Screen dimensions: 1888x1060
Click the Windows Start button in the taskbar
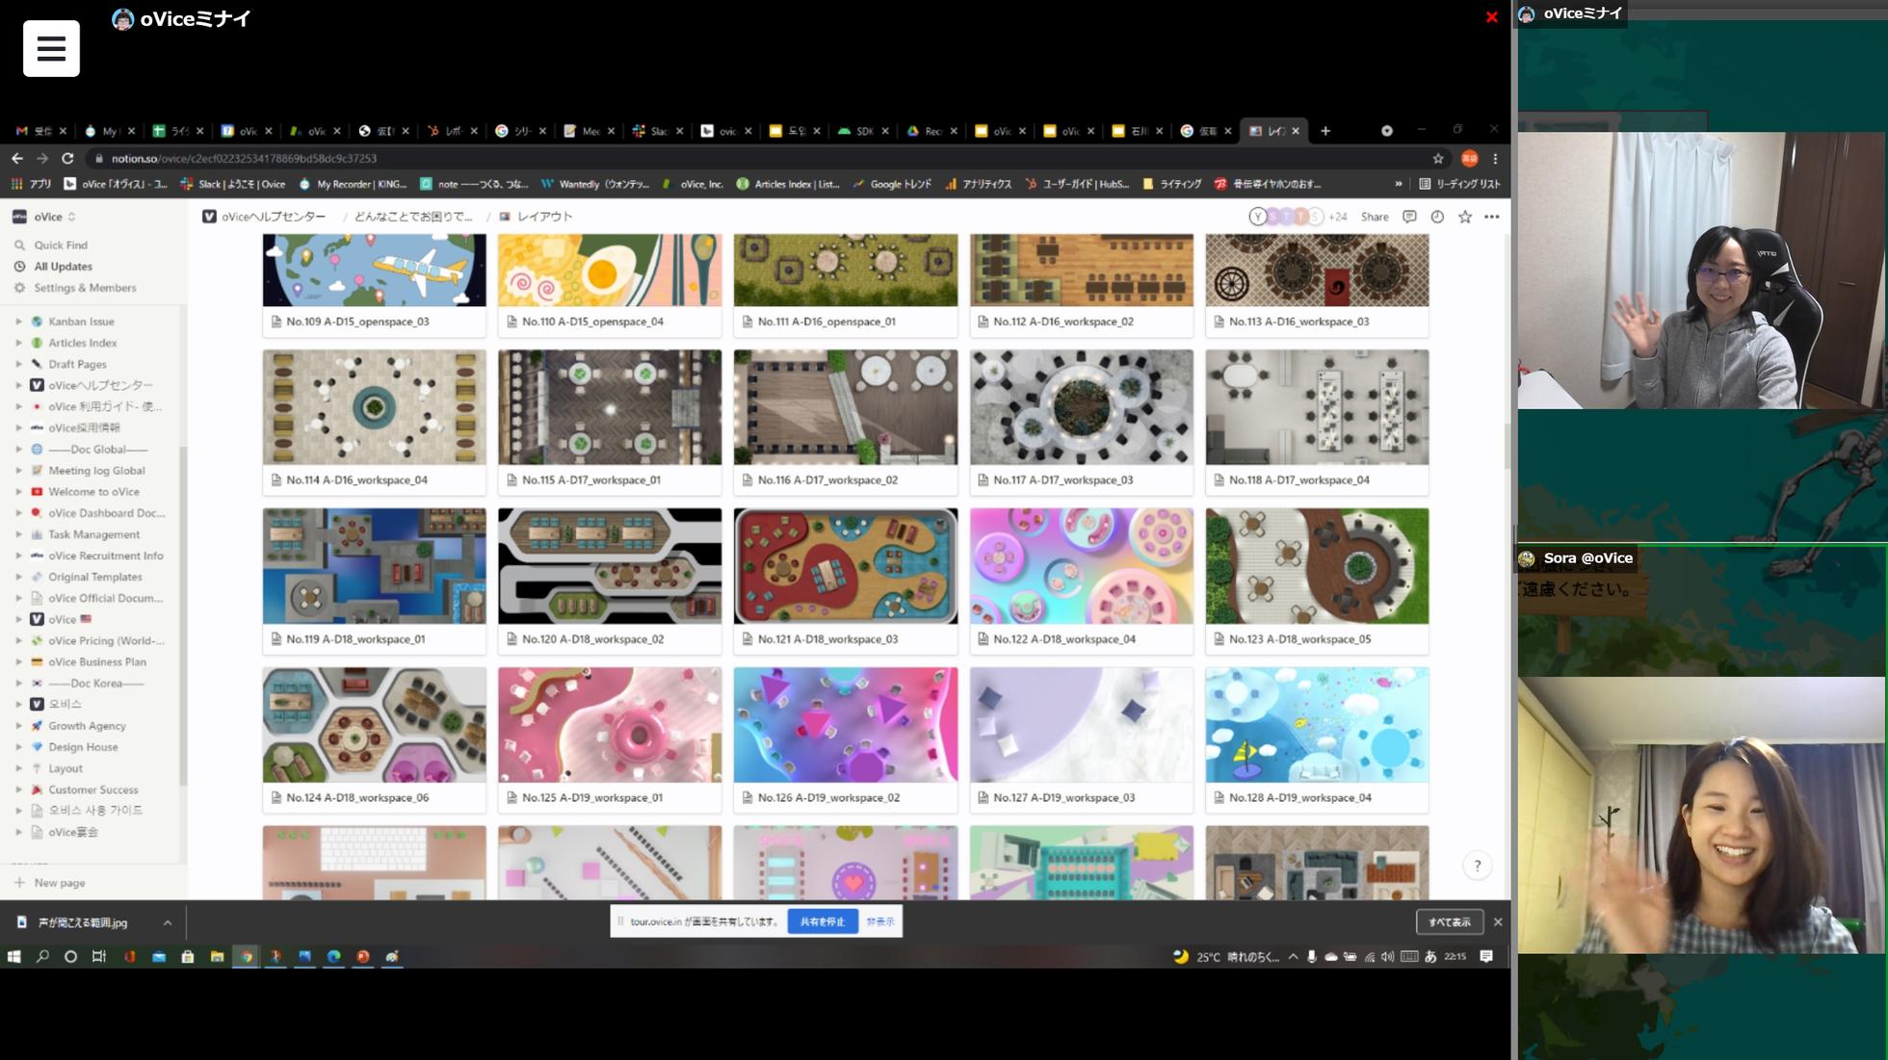tap(13, 956)
